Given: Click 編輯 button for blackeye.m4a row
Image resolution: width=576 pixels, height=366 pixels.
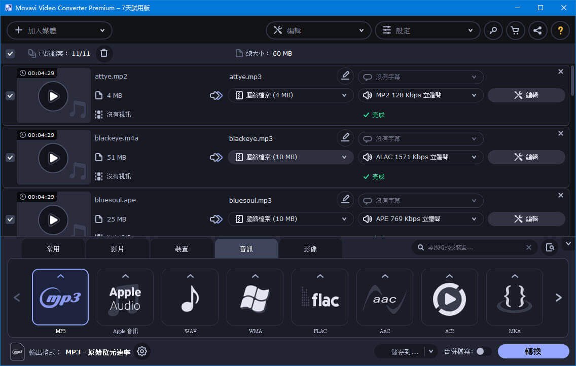Looking at the screenshot, I should pos(526,157).
